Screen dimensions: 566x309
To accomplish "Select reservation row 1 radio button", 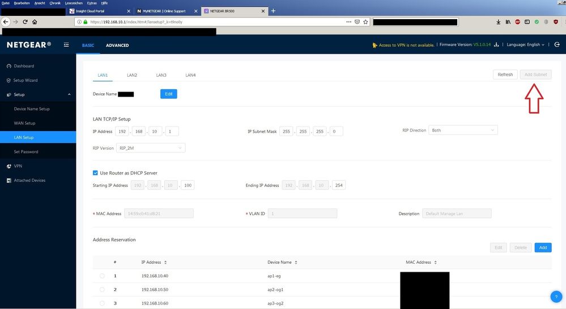I will click(102, 276).
